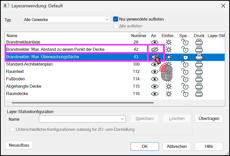Screen dimensions: 230x156
Task: Uncheck Nur verwendete auflisten checkbox
Action: click(x=116, y=19)
